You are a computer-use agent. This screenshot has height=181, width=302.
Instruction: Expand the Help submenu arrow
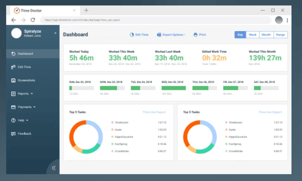tap(27, 120)
